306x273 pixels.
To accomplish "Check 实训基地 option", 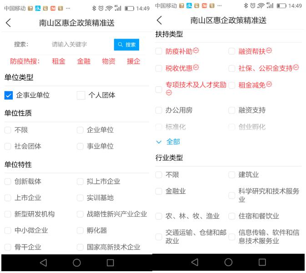I will click(80, 198).
